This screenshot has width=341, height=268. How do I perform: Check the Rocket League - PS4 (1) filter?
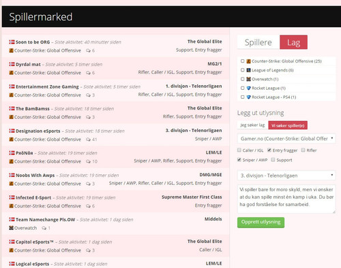pos(243,97)
